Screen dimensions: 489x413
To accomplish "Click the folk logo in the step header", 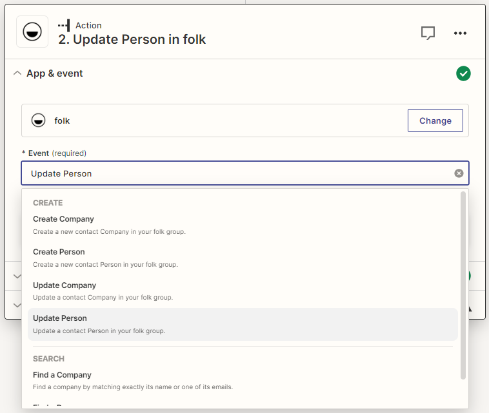I will click(x=32, y=32).
